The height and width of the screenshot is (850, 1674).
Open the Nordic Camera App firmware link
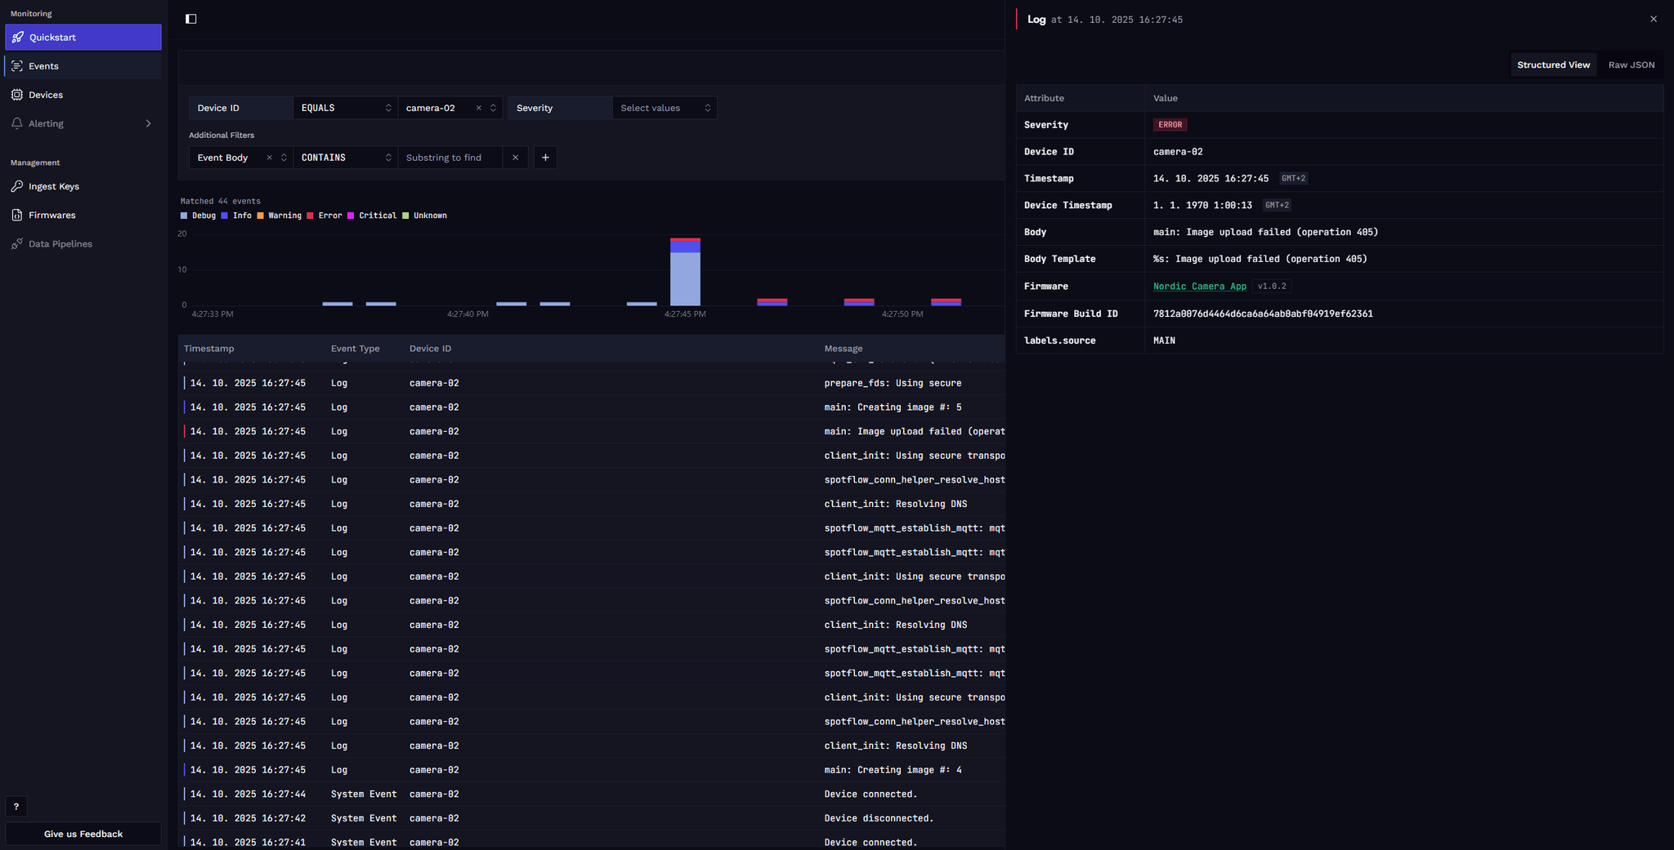pyautogui.click(x=1199, y=286)
